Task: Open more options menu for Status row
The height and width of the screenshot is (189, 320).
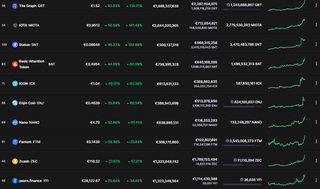Action: (316, 44)
